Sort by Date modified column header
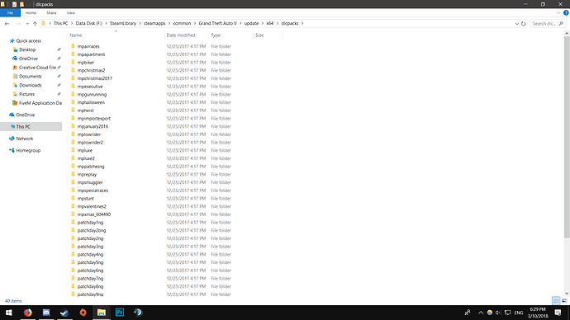 (x=181, y=35)
